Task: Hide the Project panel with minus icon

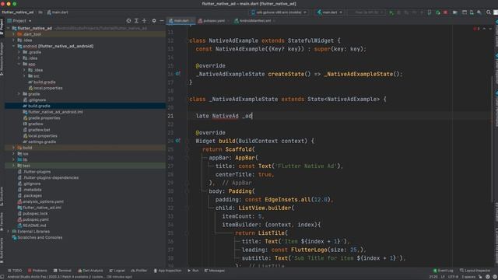Action: (162, 21)
